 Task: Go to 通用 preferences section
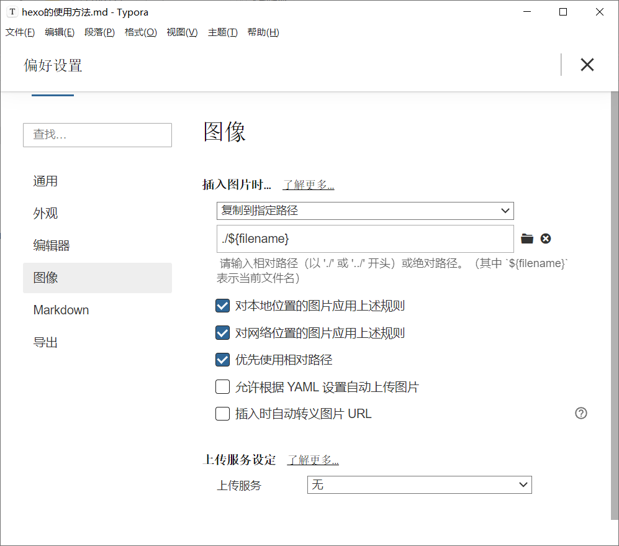97,181
